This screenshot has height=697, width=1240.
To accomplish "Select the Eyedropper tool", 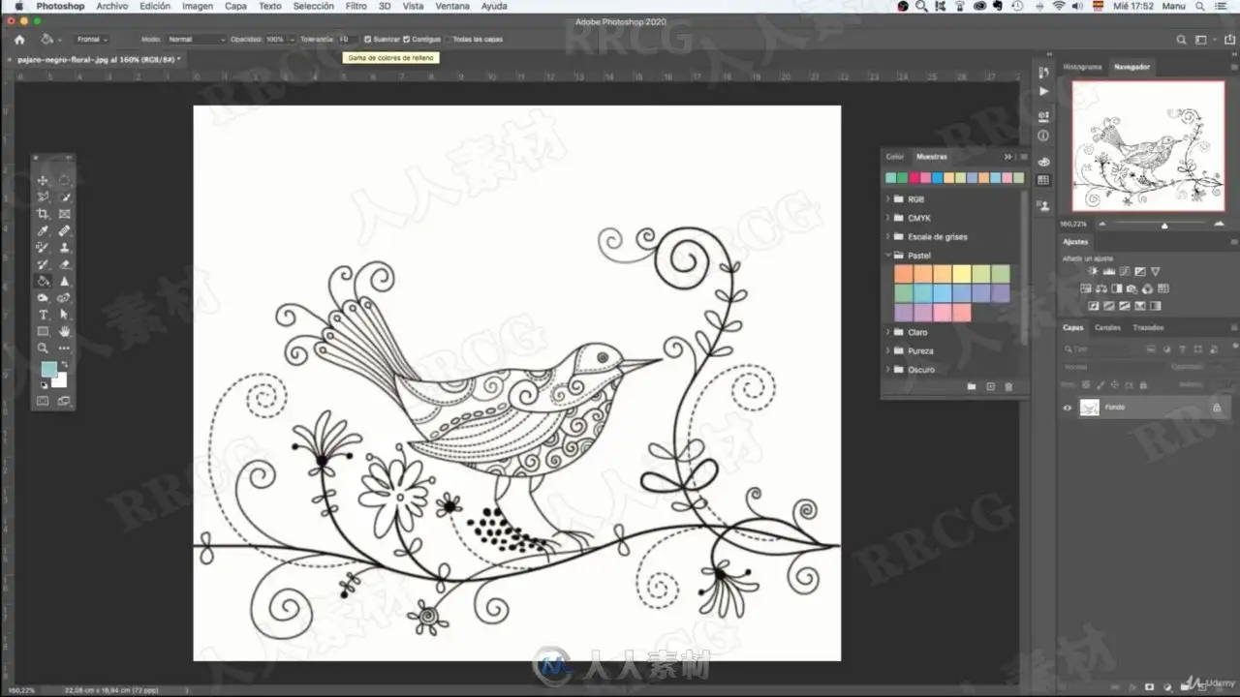I will click(43, 231).
